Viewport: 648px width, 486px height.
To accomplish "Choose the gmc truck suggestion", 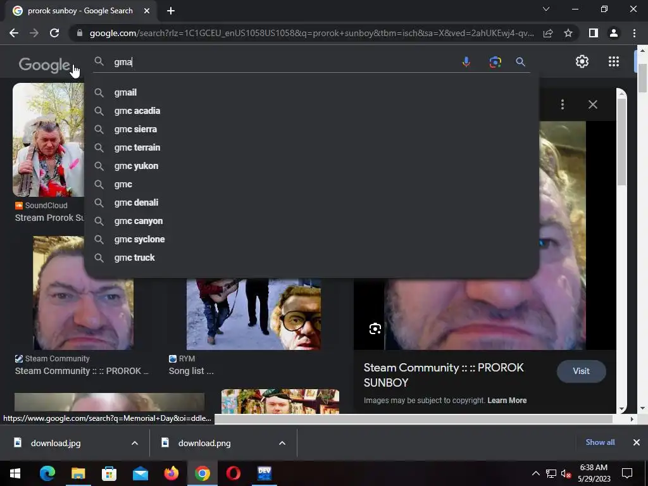I will pos(311,258).
